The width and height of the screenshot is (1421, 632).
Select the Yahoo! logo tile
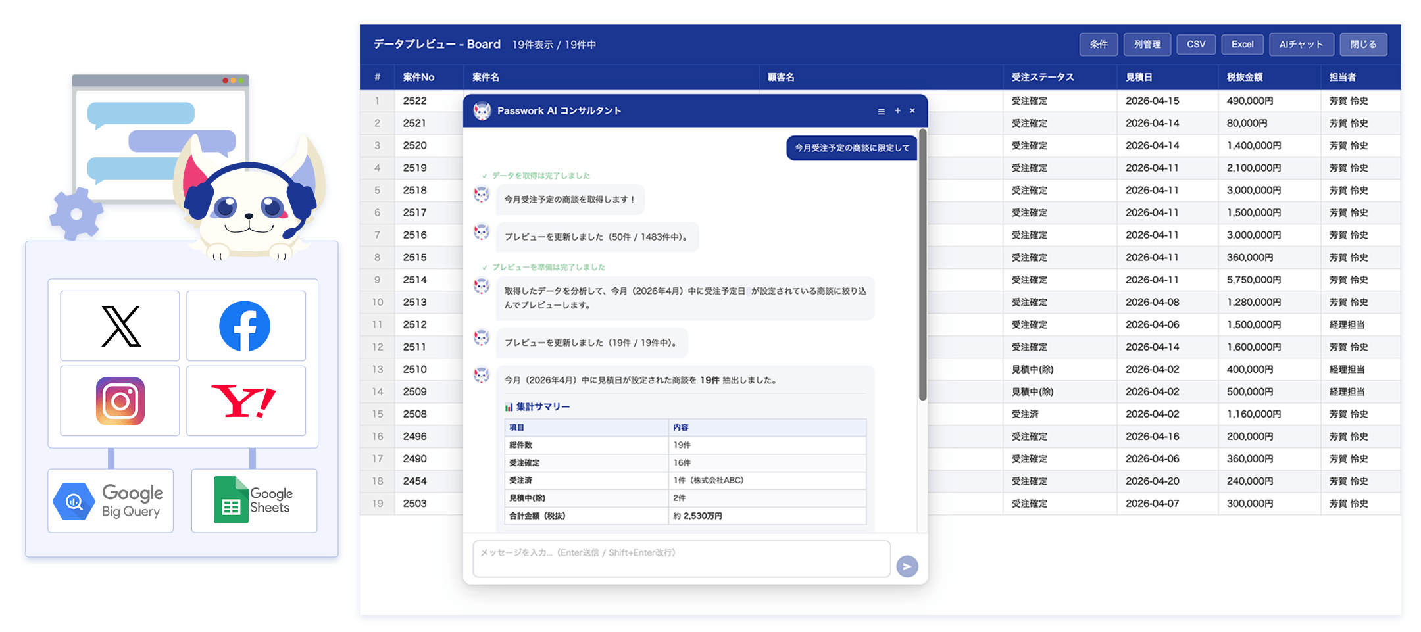(x=245, y=401)
